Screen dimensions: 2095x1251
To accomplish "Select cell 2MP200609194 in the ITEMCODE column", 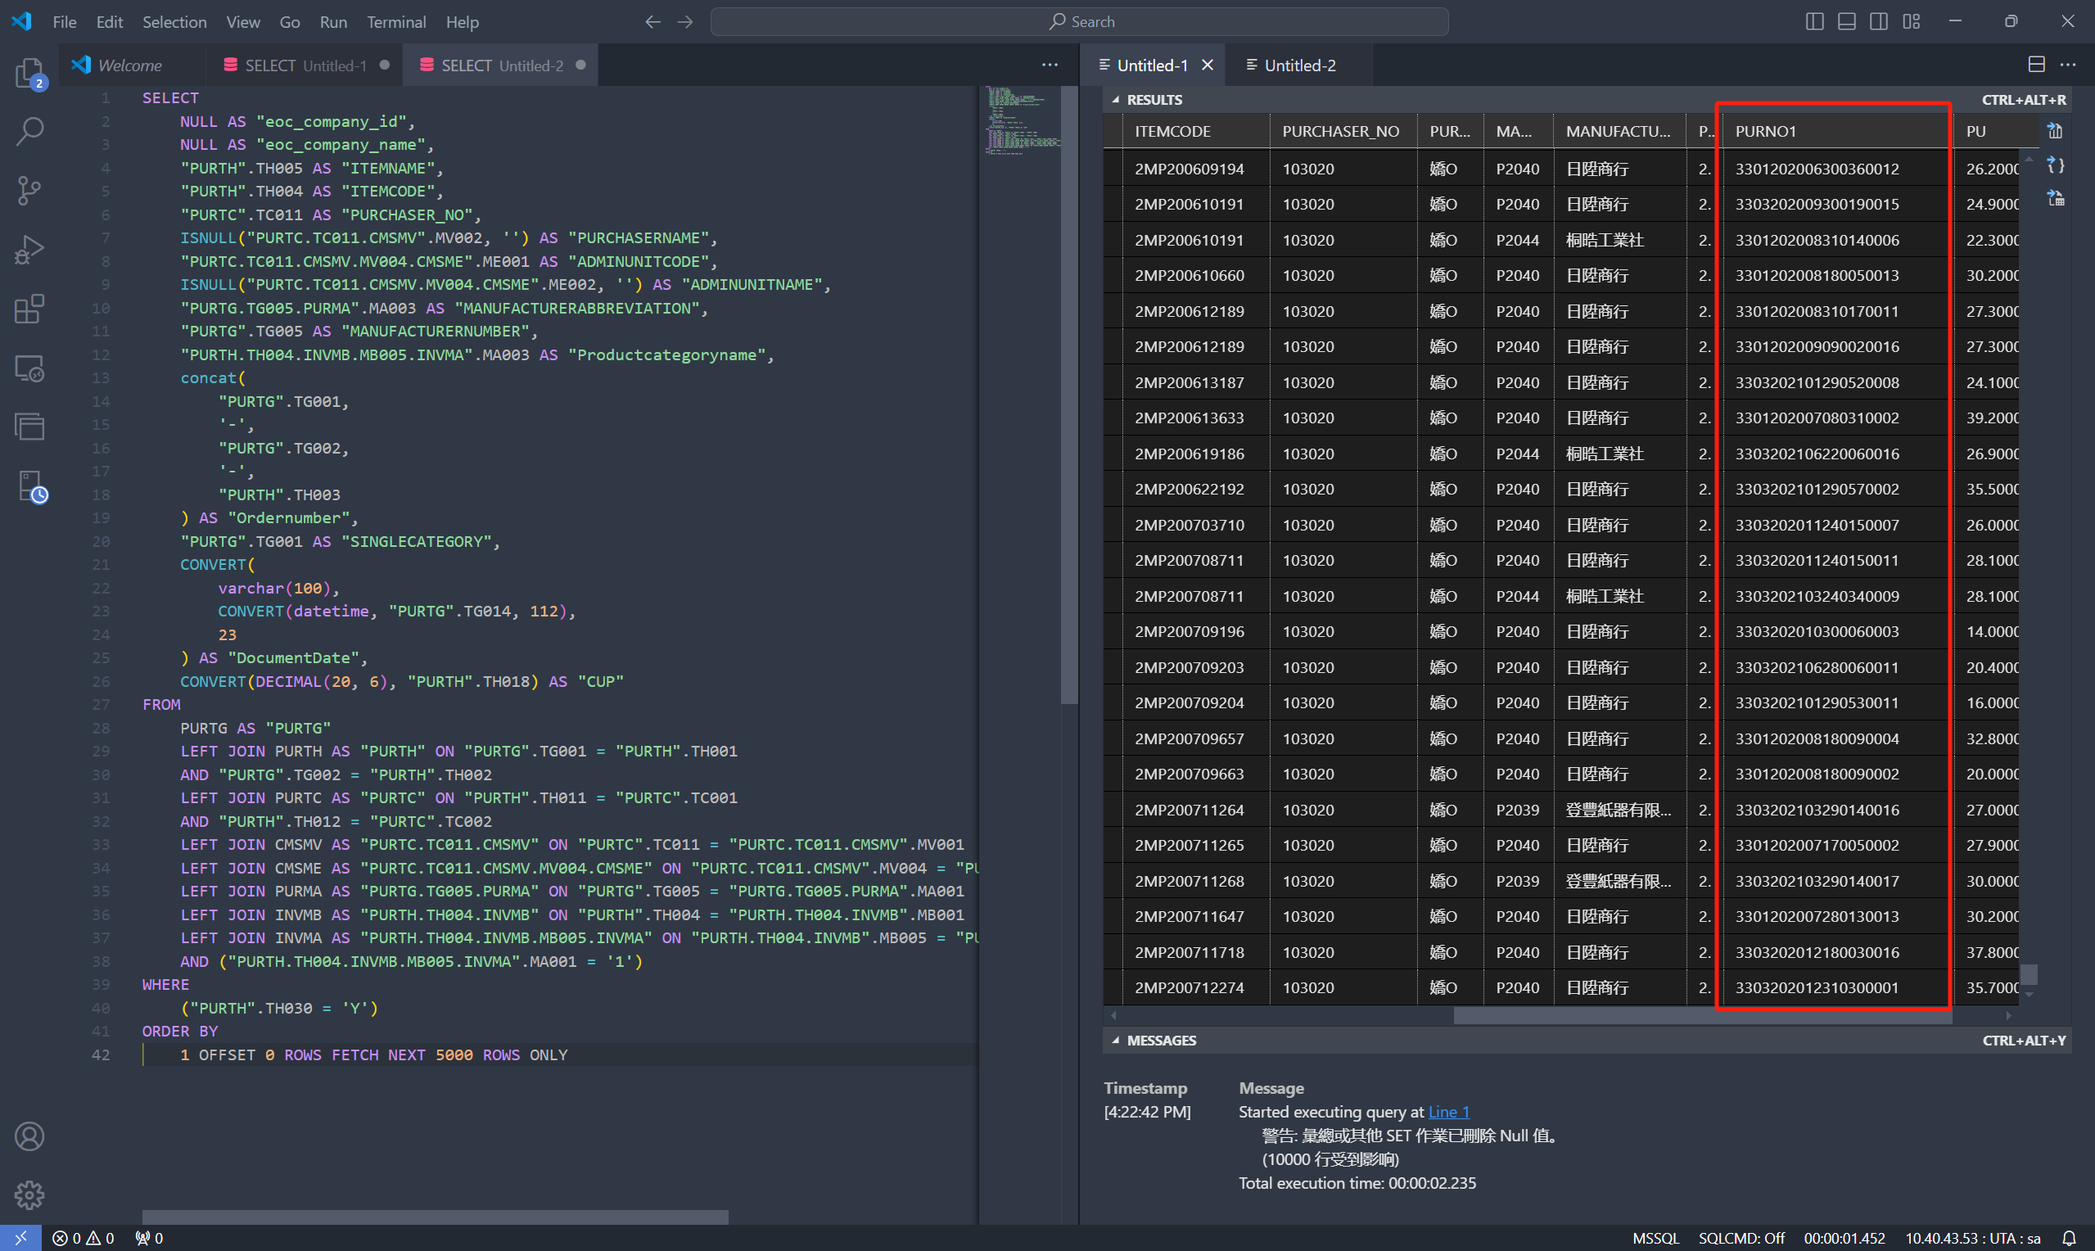I will pos(1197,169).
